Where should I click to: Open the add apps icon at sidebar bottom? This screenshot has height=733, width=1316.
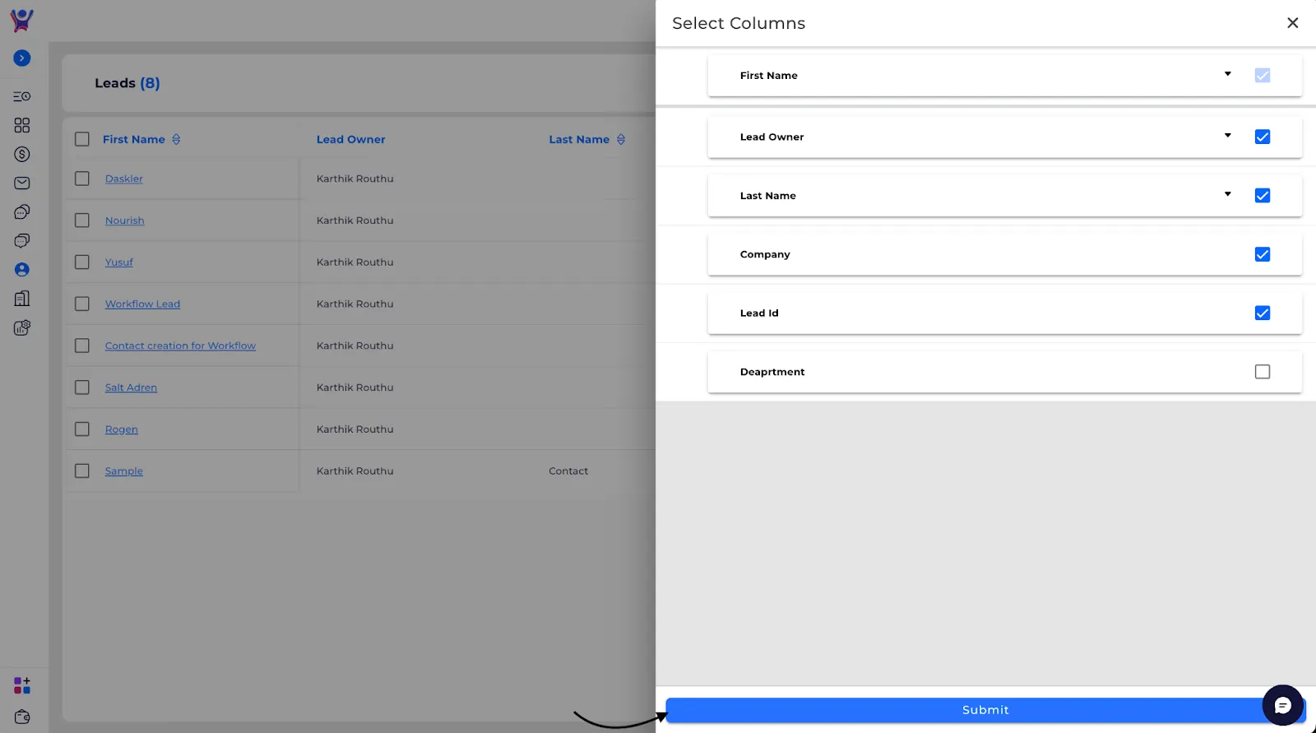click(22, 685)
